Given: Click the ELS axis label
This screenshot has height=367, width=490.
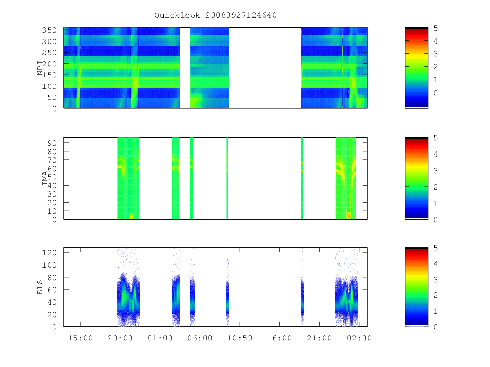Looking at the screenshot, I should [x=40, y=287].
